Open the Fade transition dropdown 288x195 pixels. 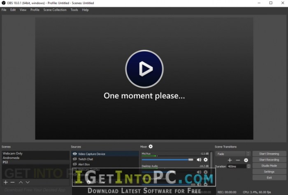pyautogui.click(x=233, y=154)
